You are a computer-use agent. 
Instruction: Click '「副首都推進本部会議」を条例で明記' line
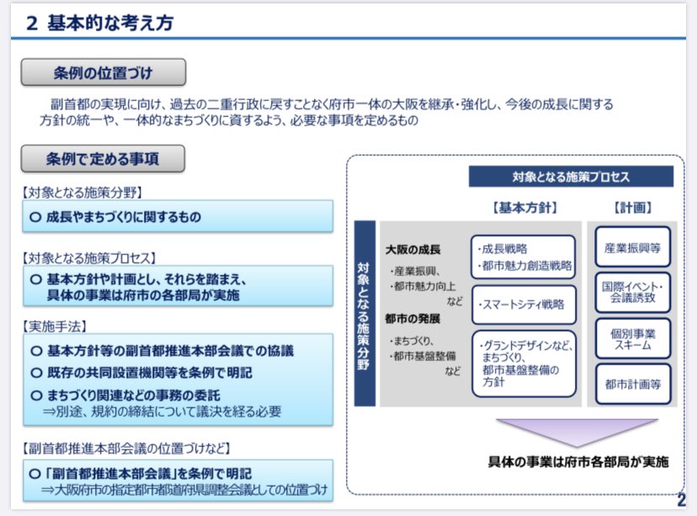[x=141, y=473]
